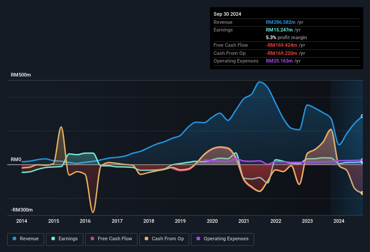Click the 2017 x-axis label
370x252 pixels.
coord(117,221)
